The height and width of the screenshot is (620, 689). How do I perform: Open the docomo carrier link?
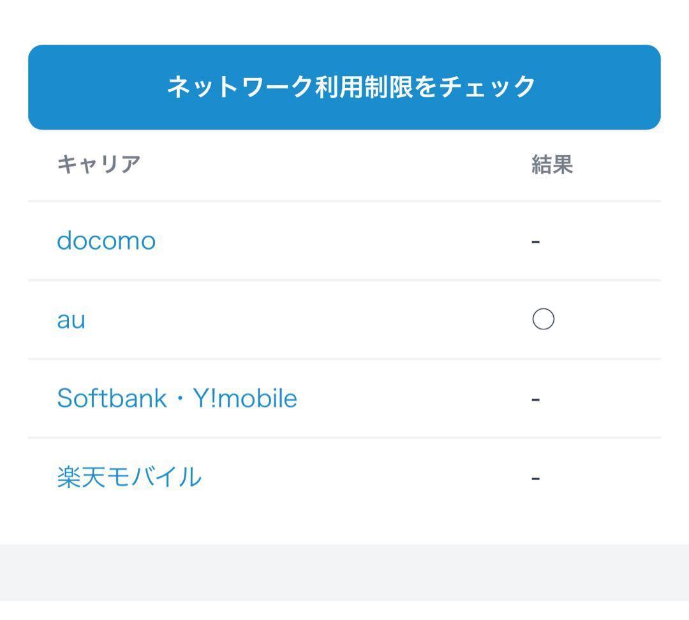coord(106,241)
